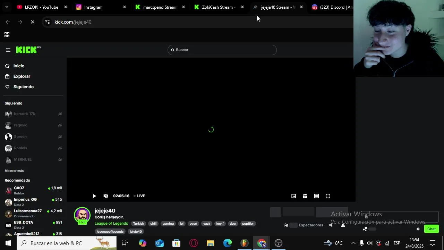Image resolution: width=444 pixels, height=250 pixels.
Task: Open followed channel rageylo
Action: coord(33,125)
